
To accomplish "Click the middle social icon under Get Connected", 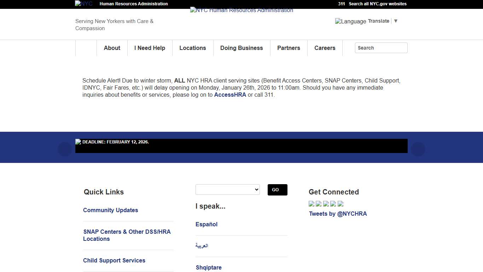I will (326, 204).
